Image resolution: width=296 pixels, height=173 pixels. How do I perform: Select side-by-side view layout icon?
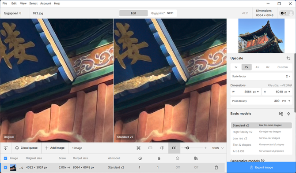174,148
